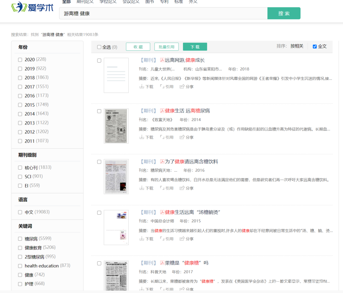Click PDF icon beside 远离网游,健康成长 title
This screenshot has height=293, width=343.
pos(162,60)
